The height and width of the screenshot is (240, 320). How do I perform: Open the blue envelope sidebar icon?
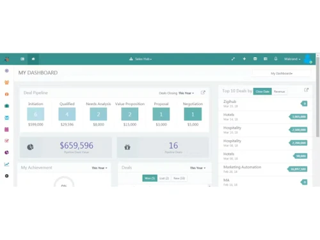7,118
